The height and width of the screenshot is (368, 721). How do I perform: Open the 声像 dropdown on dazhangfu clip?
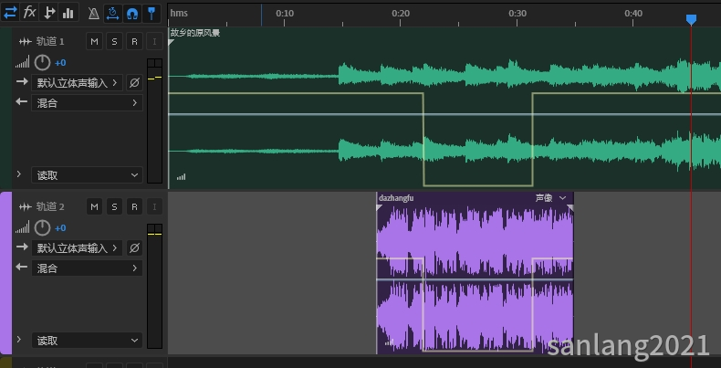551,198
